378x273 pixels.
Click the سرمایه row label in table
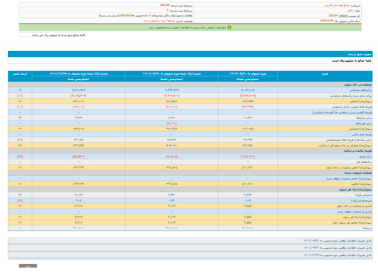pyautogui.click(x=367, y=228)
